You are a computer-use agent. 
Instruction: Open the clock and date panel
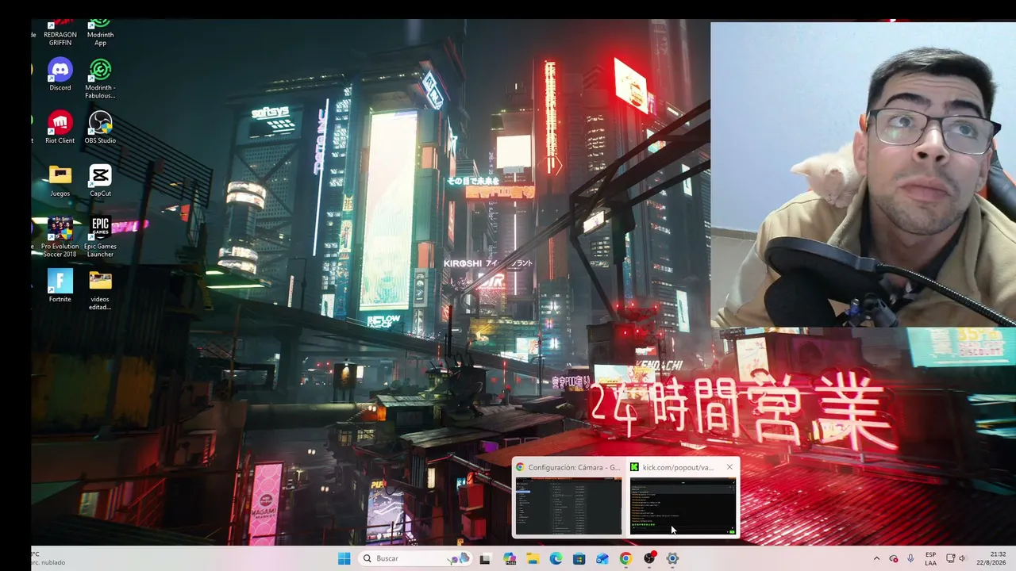(x=993, y=558)
